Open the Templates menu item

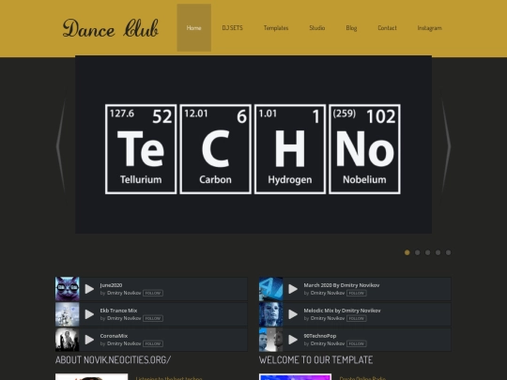[x=276, y=28]
